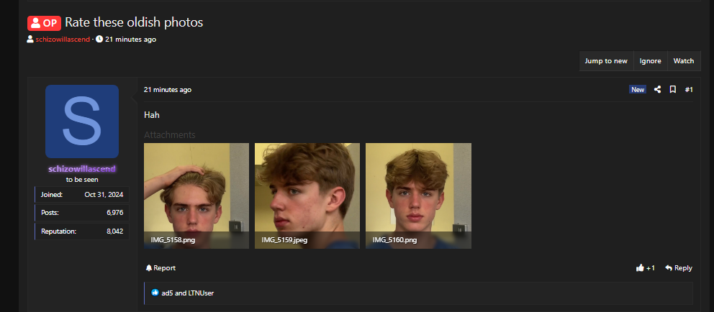Open the IMG_5160.png attachment thumbnail
The width and height of the screenshot is (714, 312).
[418, 196]
